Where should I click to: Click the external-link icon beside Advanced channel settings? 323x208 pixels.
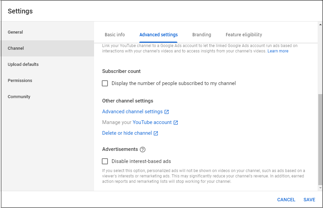167,112
